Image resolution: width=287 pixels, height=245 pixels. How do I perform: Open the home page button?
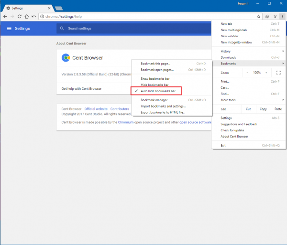(x=27, y=16)
